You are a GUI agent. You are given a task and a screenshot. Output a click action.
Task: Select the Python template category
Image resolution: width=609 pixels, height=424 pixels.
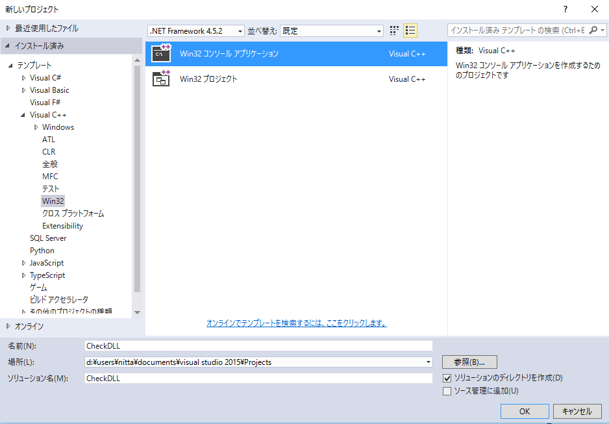pyautogui.click(x=42, y=251)
